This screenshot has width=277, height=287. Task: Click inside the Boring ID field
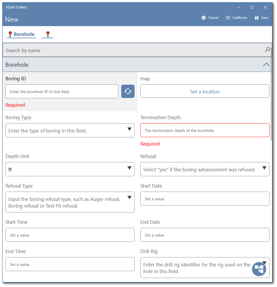coord(62,91)
